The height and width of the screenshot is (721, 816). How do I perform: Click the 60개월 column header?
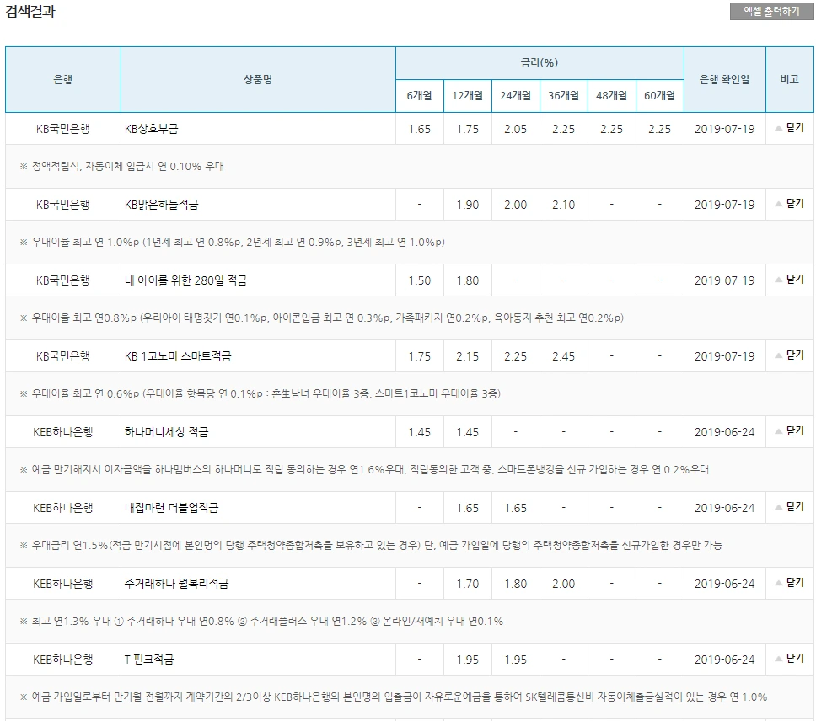click(x=660, y=96)
